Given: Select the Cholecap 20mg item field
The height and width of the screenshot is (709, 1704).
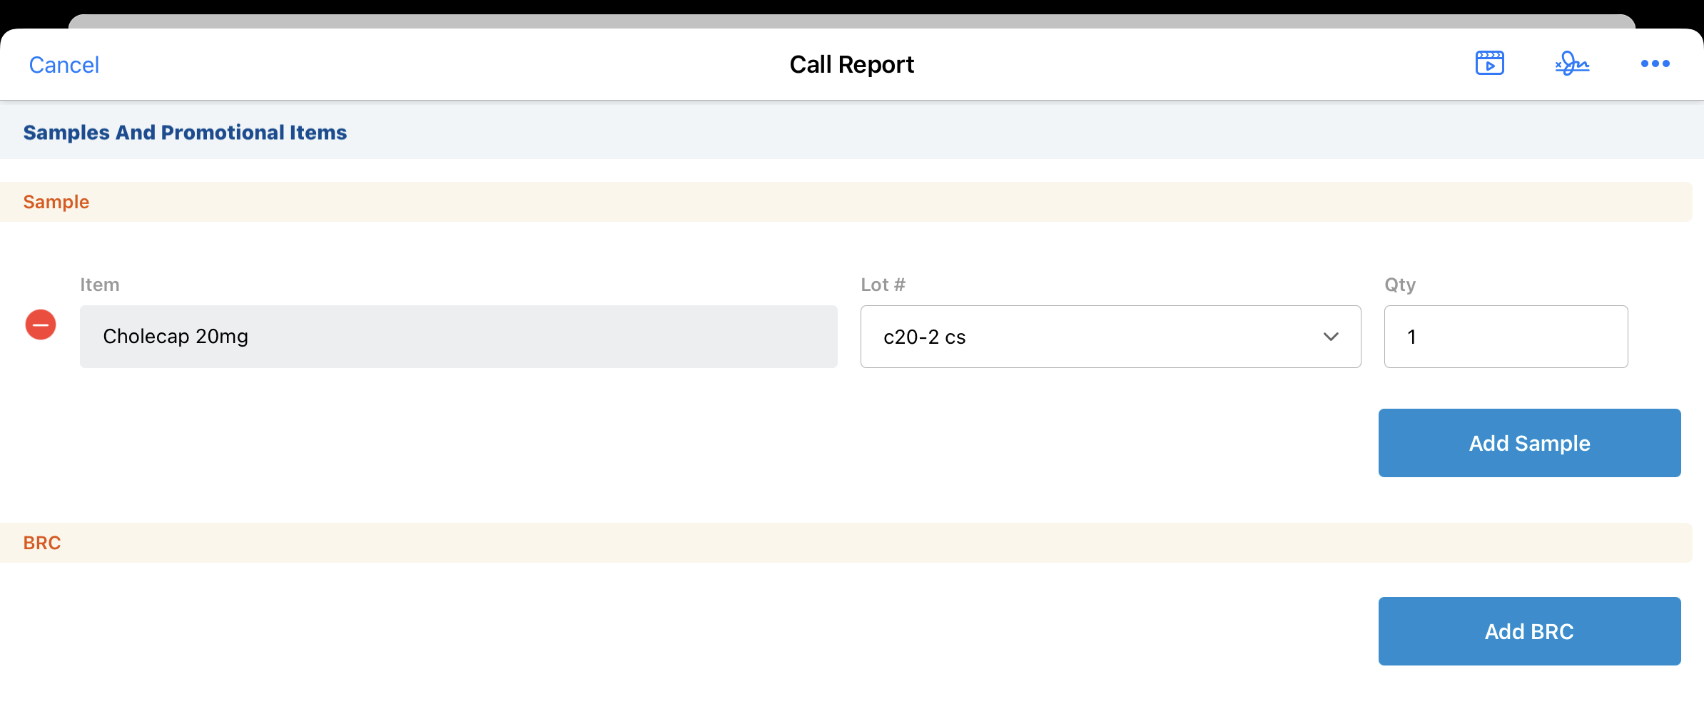Looking at the screenshot, I should [458, 337].
